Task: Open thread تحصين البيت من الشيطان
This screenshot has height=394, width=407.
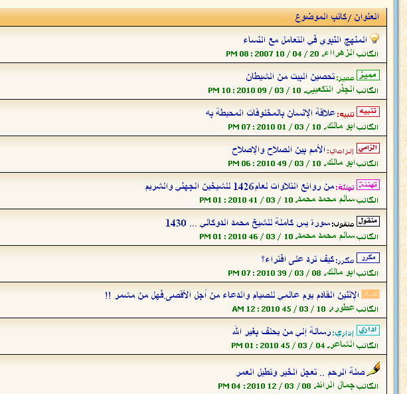Action: coord(290,76)
